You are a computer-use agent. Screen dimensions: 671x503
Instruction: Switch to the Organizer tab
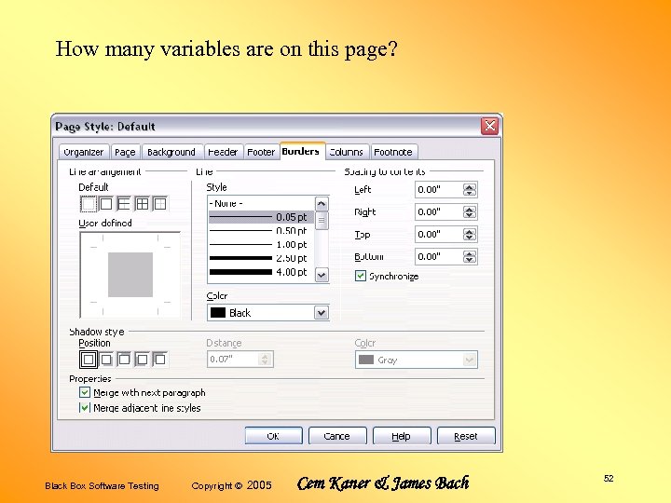point(84,152)
